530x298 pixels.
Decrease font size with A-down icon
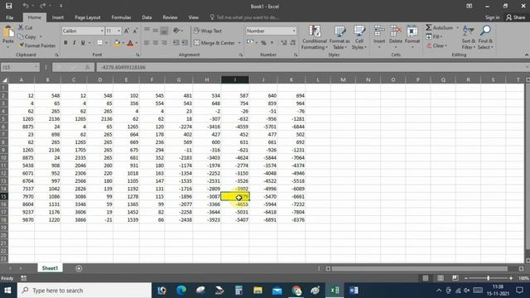point(135,31)
